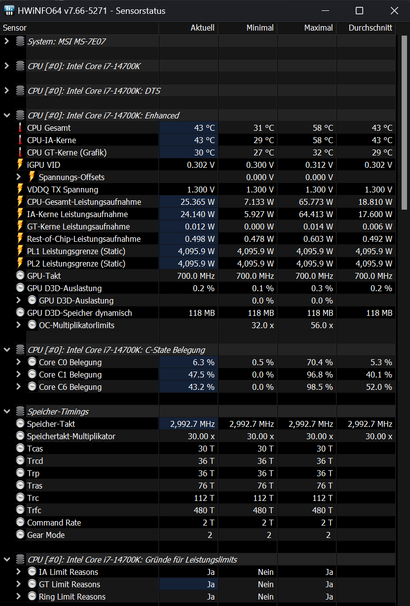Click the lightning icon beside CPU-Gesamt-Leistungsaufnahme

(x=20, y=202)
